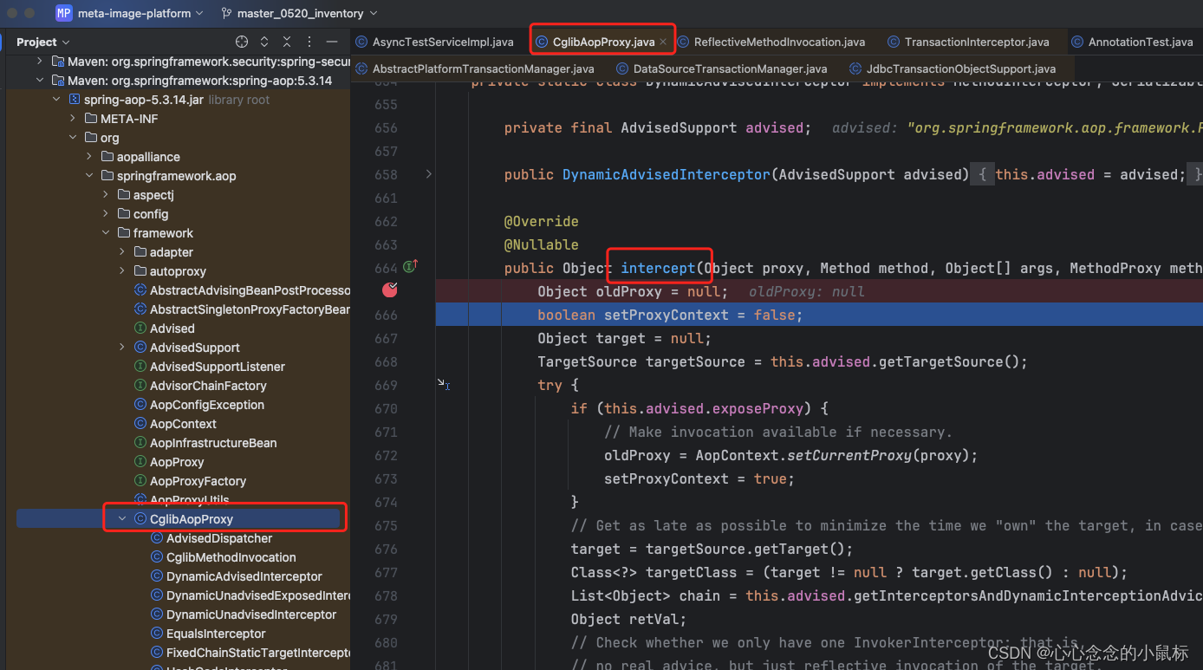Collapse the org folder node

(74, 138)
